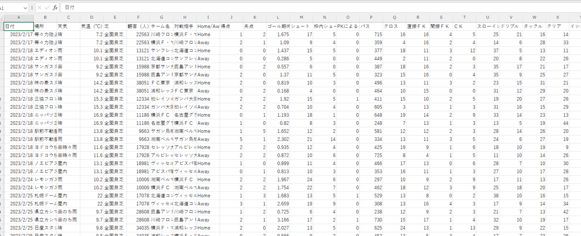Click the シュート header cell in column M
Screen dimensions: 581x236
(301, 26)
